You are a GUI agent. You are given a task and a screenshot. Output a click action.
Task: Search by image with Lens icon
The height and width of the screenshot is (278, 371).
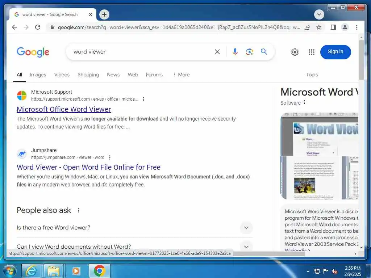click(249, 52)
